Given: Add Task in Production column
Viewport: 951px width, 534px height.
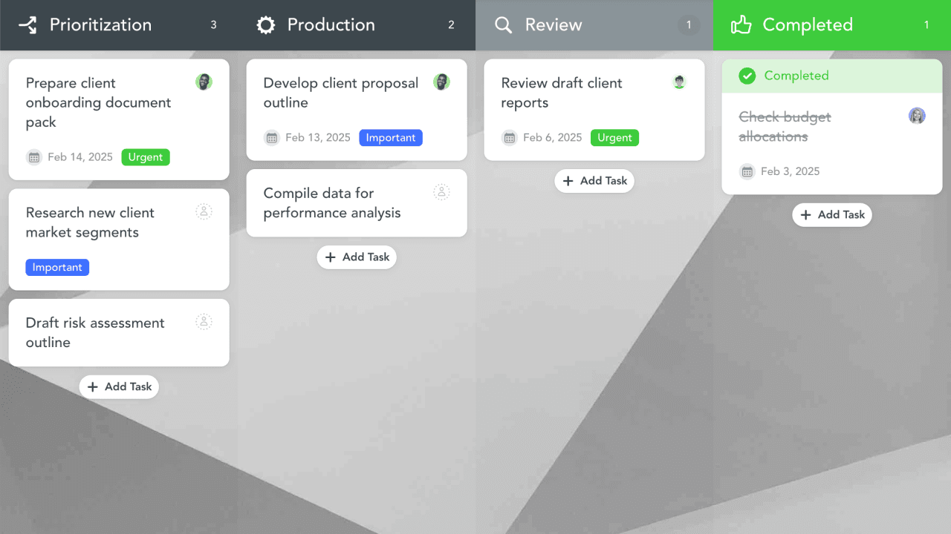Looking at the screenshot, I should [357, 257].
